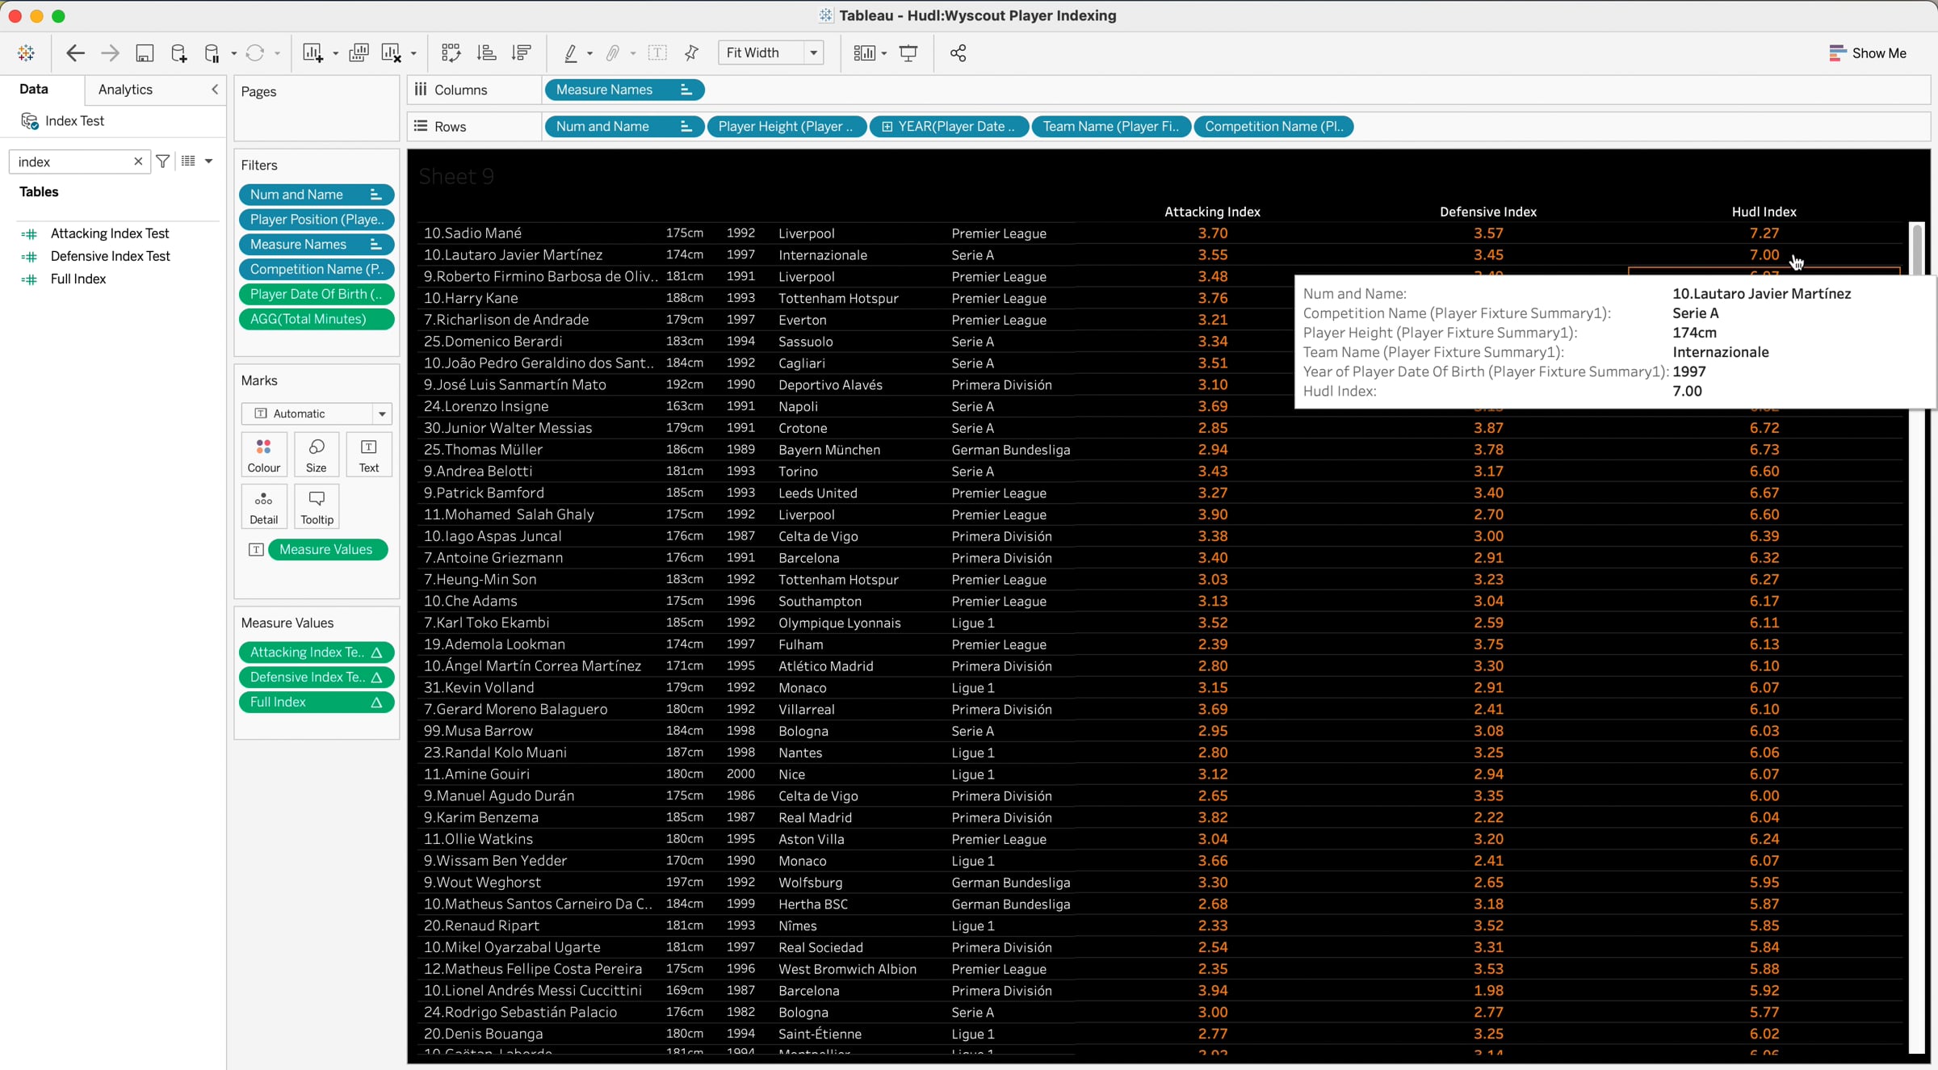Collapse the Data pane with chevron
This screenshot has height=1070, width=1938.
coord(215,90)
